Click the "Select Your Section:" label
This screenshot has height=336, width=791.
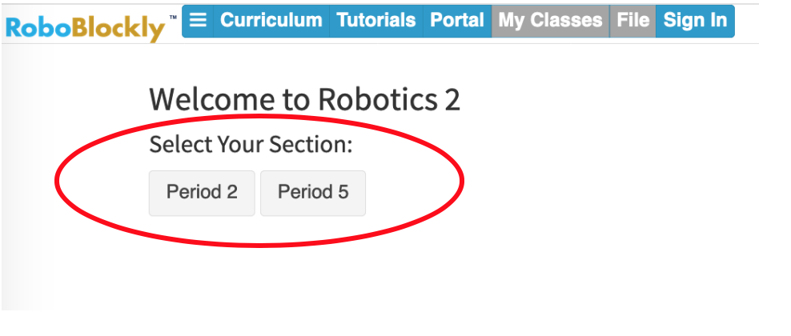click(x=251, y=145)
